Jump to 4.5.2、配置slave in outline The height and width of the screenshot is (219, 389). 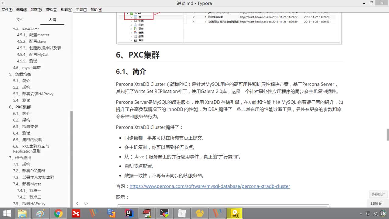32,41
